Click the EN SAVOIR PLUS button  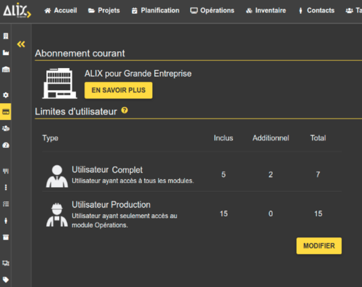pos(119,90)
